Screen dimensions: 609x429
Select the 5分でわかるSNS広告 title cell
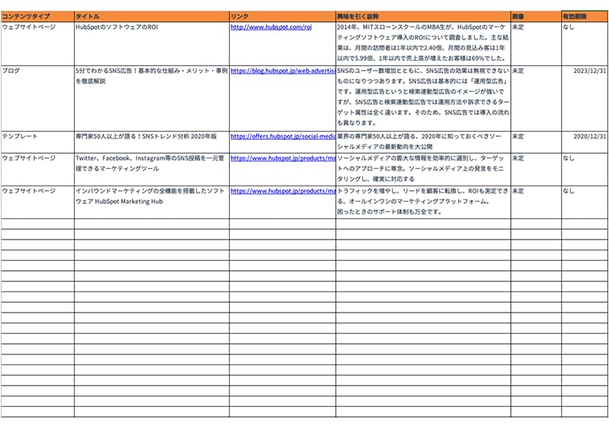point(151,98)
